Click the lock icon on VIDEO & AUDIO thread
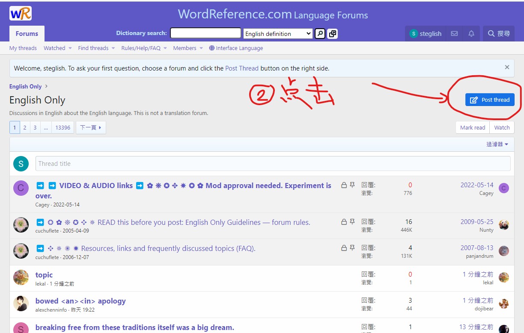This screenshot has width=524, height=333. (344, 185)
